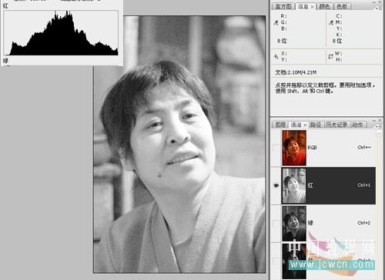Click the 8位 bit depth under RGB
Screen dimensions: 385x280
click(282, 41)
